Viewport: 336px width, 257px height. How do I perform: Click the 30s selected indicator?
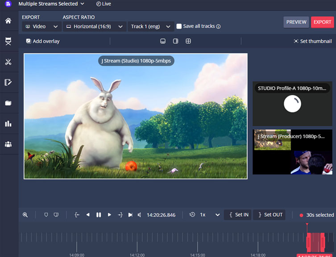pyautogui.click(x=317, y=215)
